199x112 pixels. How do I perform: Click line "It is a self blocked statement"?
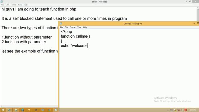(x=64, y=19)
